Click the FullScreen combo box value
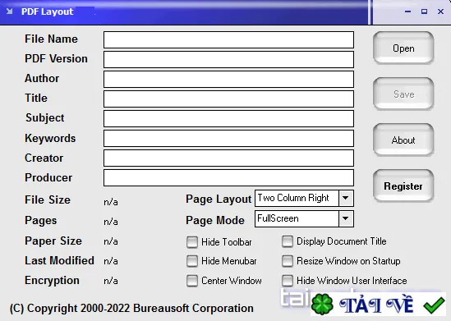 point(297,218)
